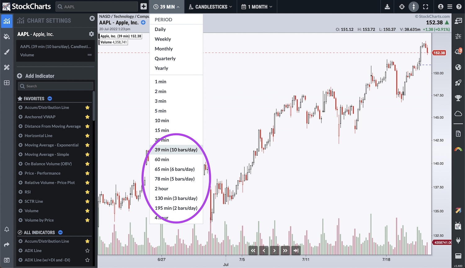465x268 pixels.
Task: Unfavorite the RSI indicator star
Action: pyautogui.click(x=87, y=192)
